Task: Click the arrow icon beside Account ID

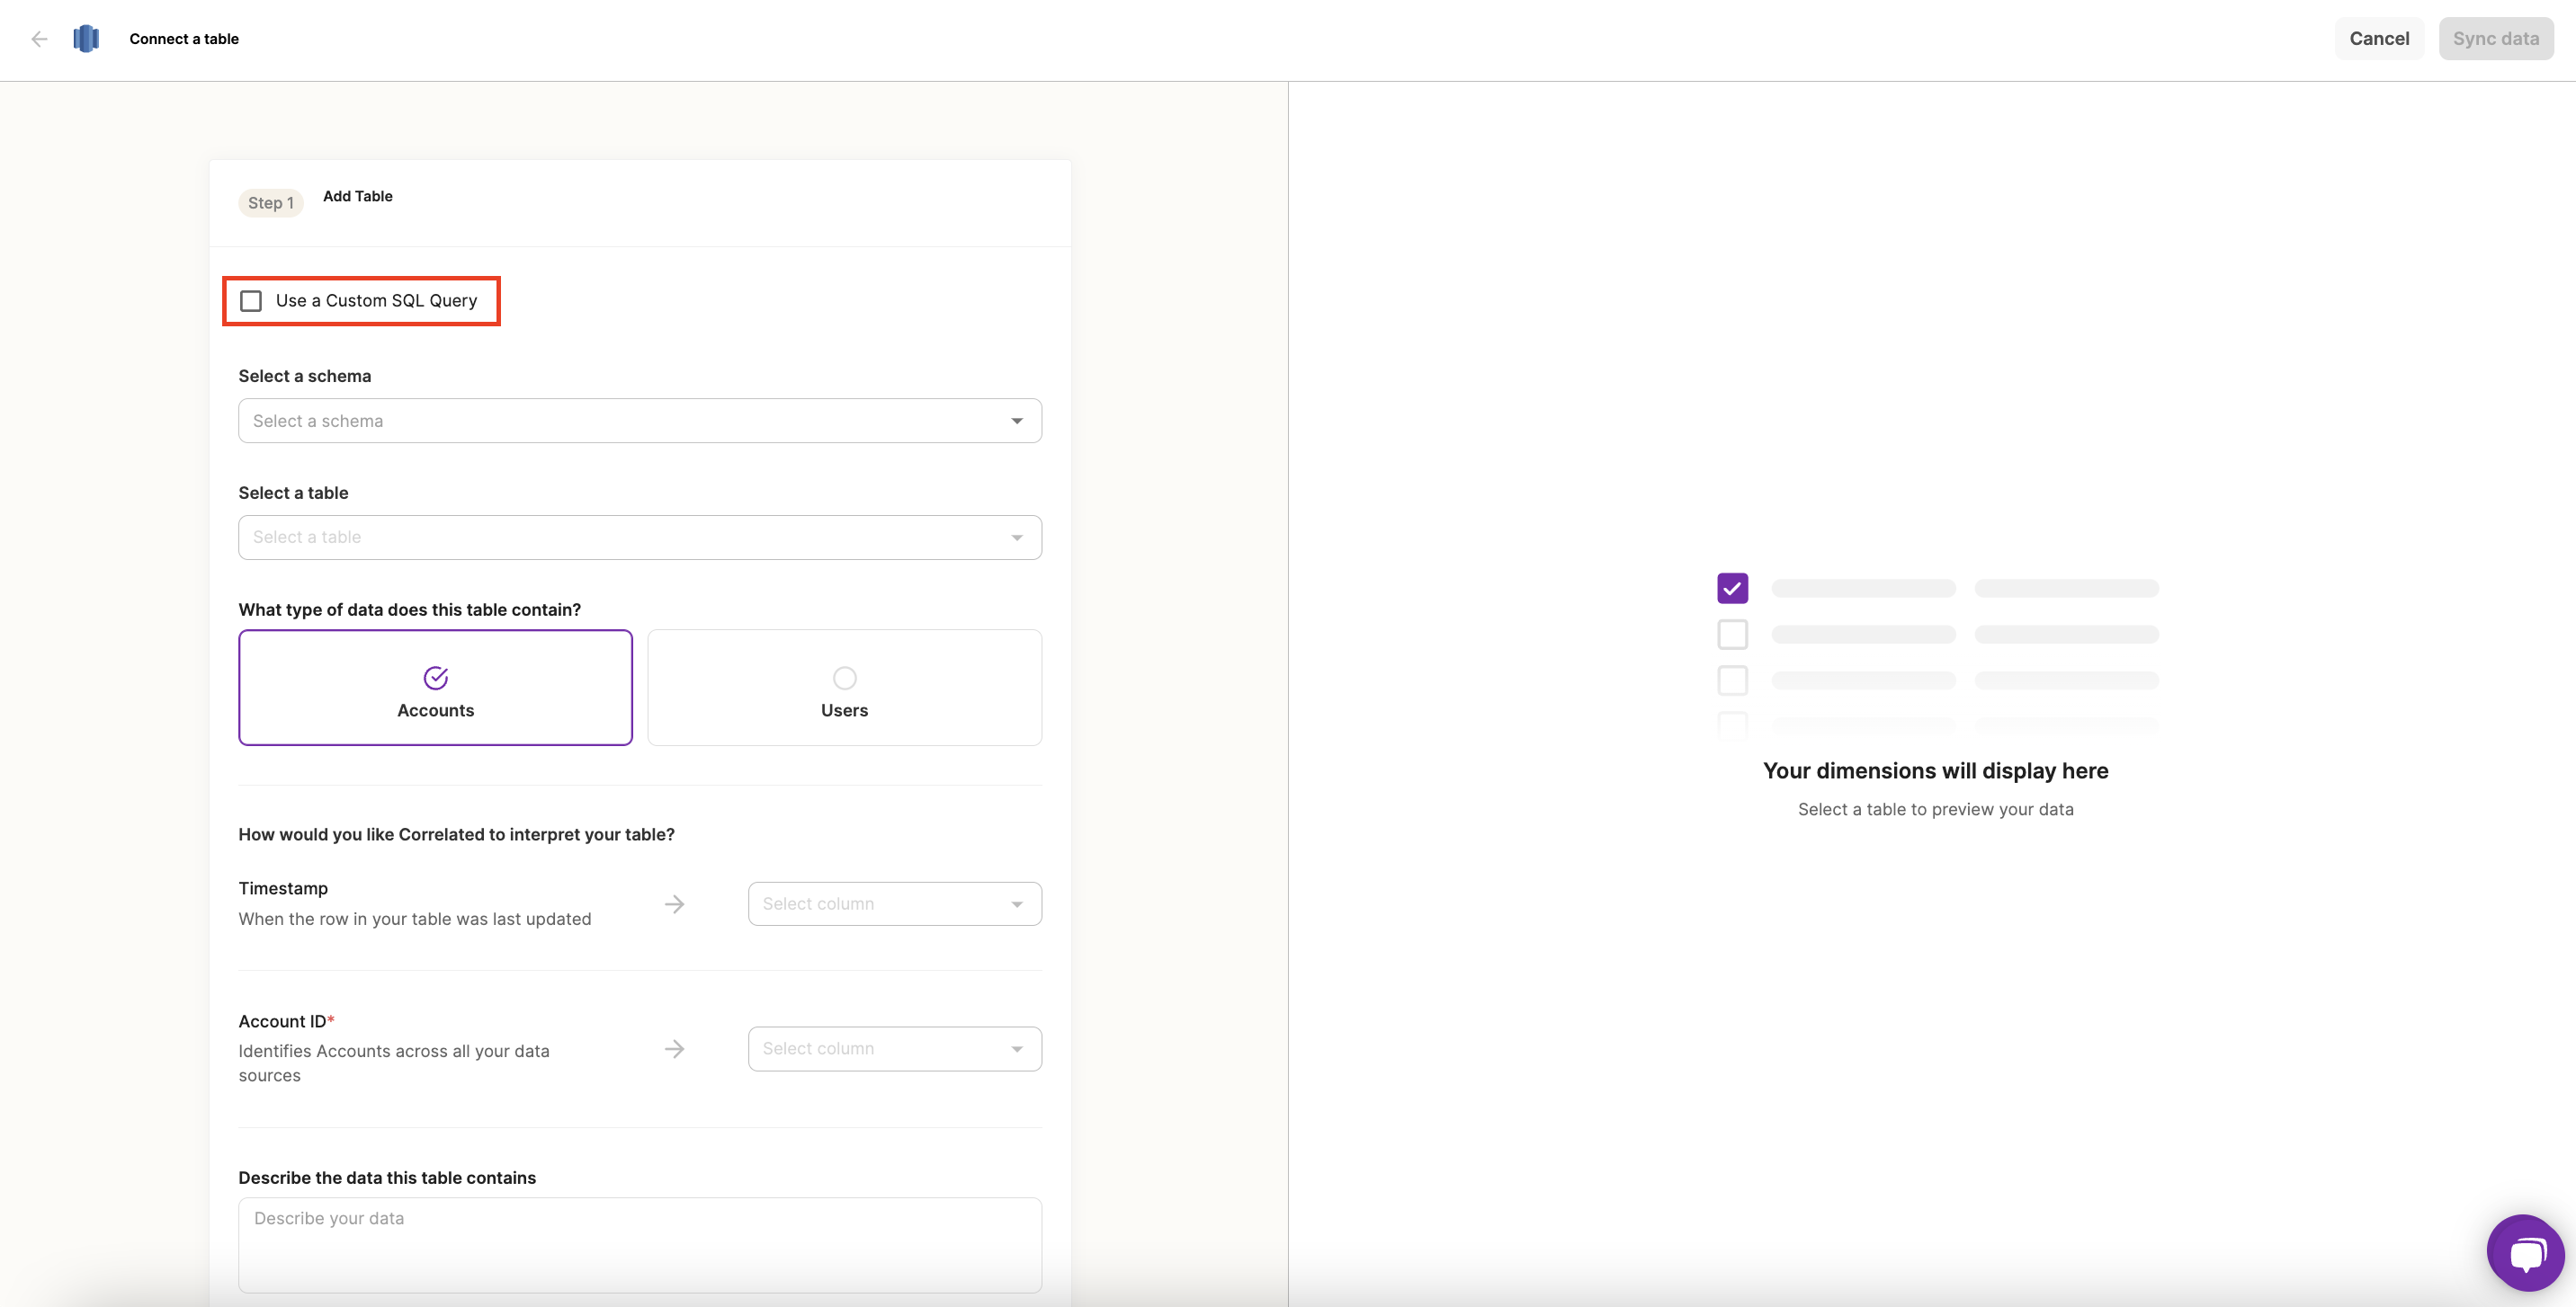Action: point(675,1049)
